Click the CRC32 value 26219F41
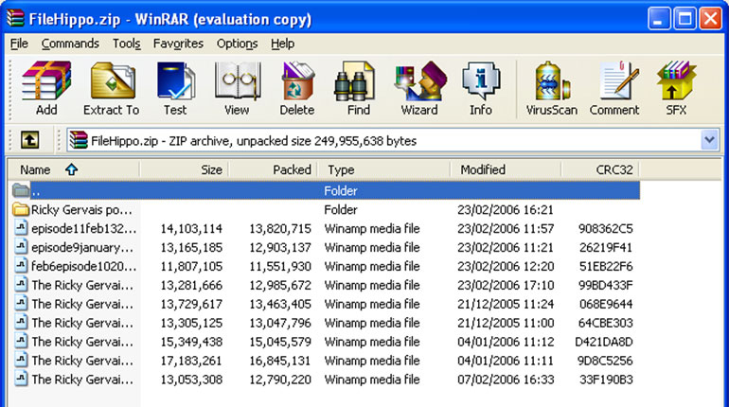Viewport: 729px width, 407px height. [x=606, y=247]
